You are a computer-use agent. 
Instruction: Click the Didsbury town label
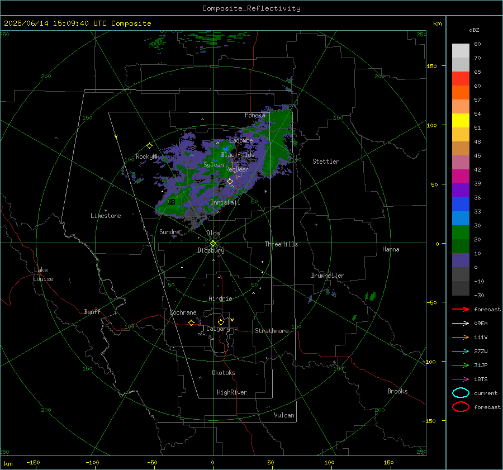pos(211,250)
